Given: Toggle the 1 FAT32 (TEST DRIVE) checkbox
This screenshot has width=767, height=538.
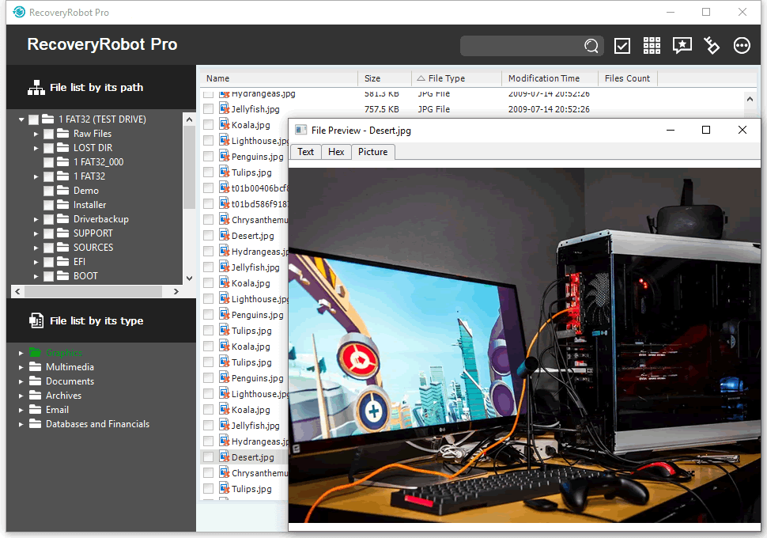Looking at the screenshot, I should 32,119.
